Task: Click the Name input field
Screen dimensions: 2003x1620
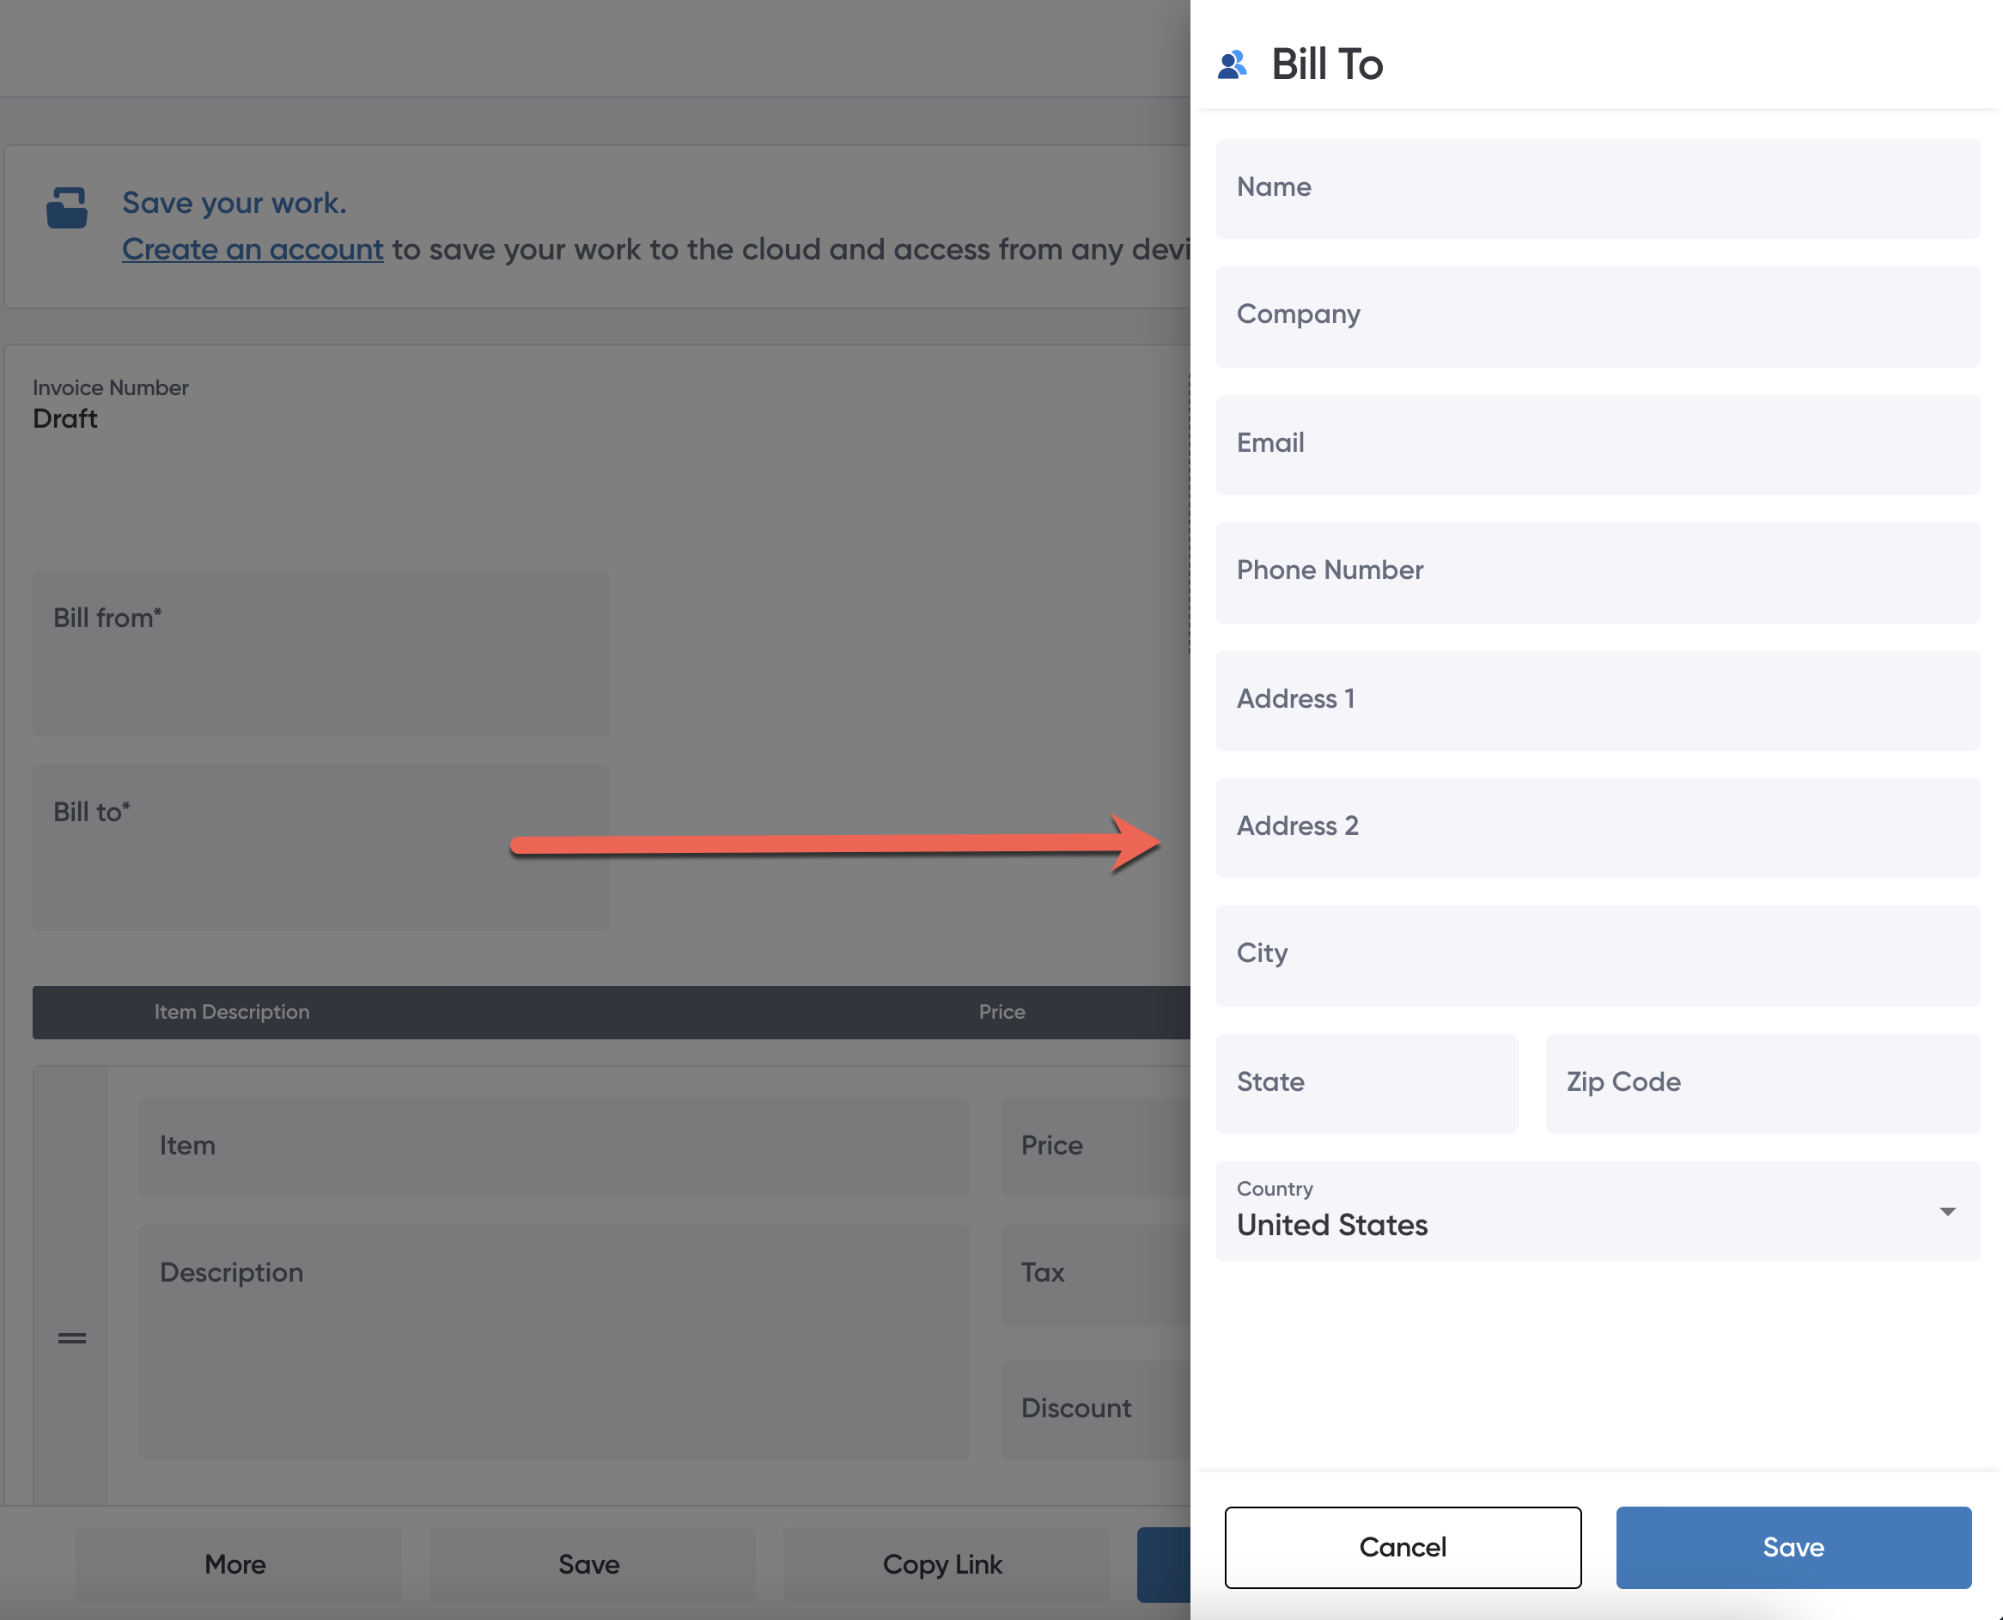Action: coord(1598,188)
